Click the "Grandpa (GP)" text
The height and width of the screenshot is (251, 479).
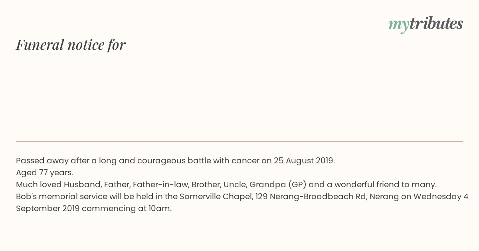coord(278,185)
